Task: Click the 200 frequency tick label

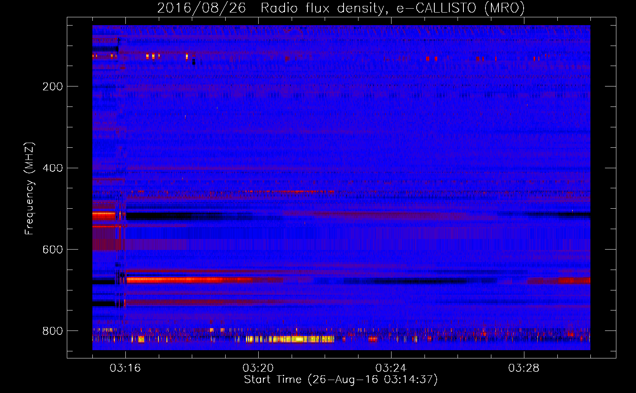Action: [53, 86]
